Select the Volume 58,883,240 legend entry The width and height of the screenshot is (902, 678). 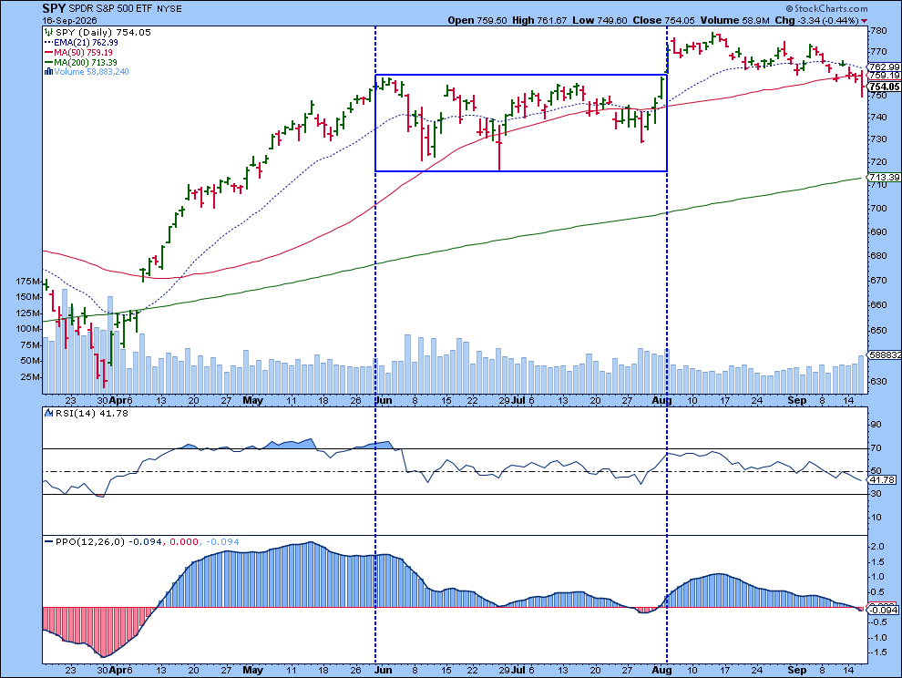pyautogui.click(x=91, y=72)
